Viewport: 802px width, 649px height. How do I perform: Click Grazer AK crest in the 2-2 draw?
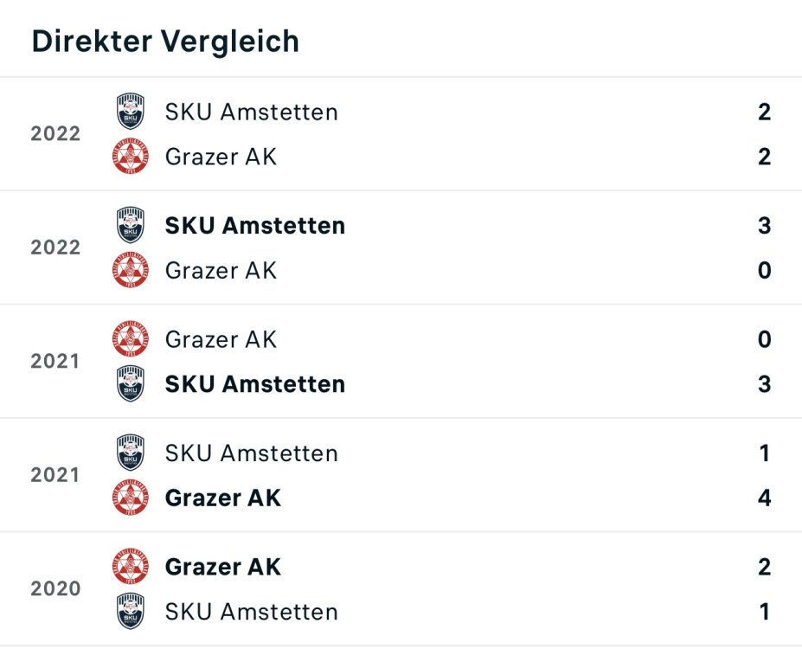pos(131,157)
